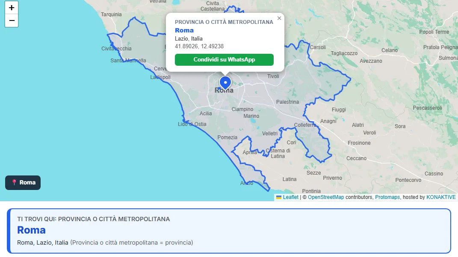The width and height of the screenshot is (458, 257).
Task: Click the blue location marker on Roma
Action: [225, 83]
